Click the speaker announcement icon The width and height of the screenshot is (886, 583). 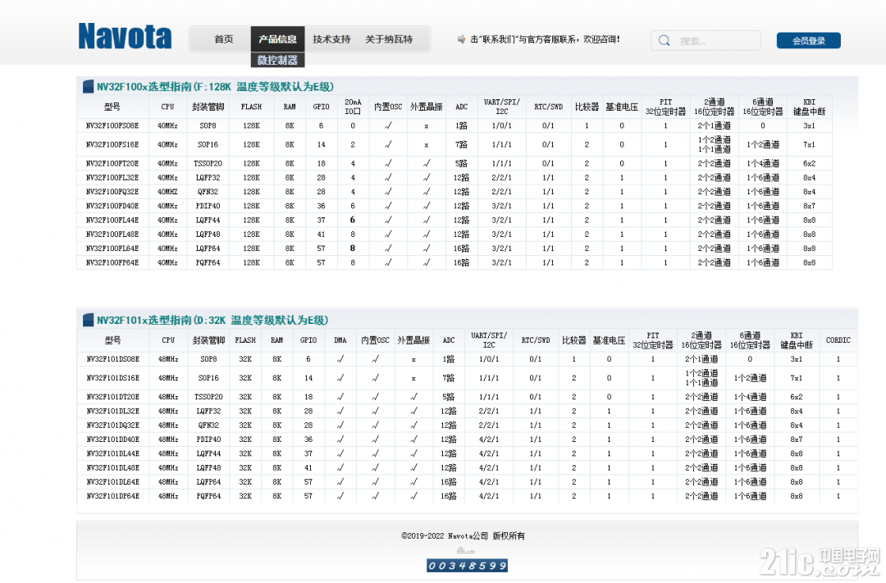pos(461,39)
